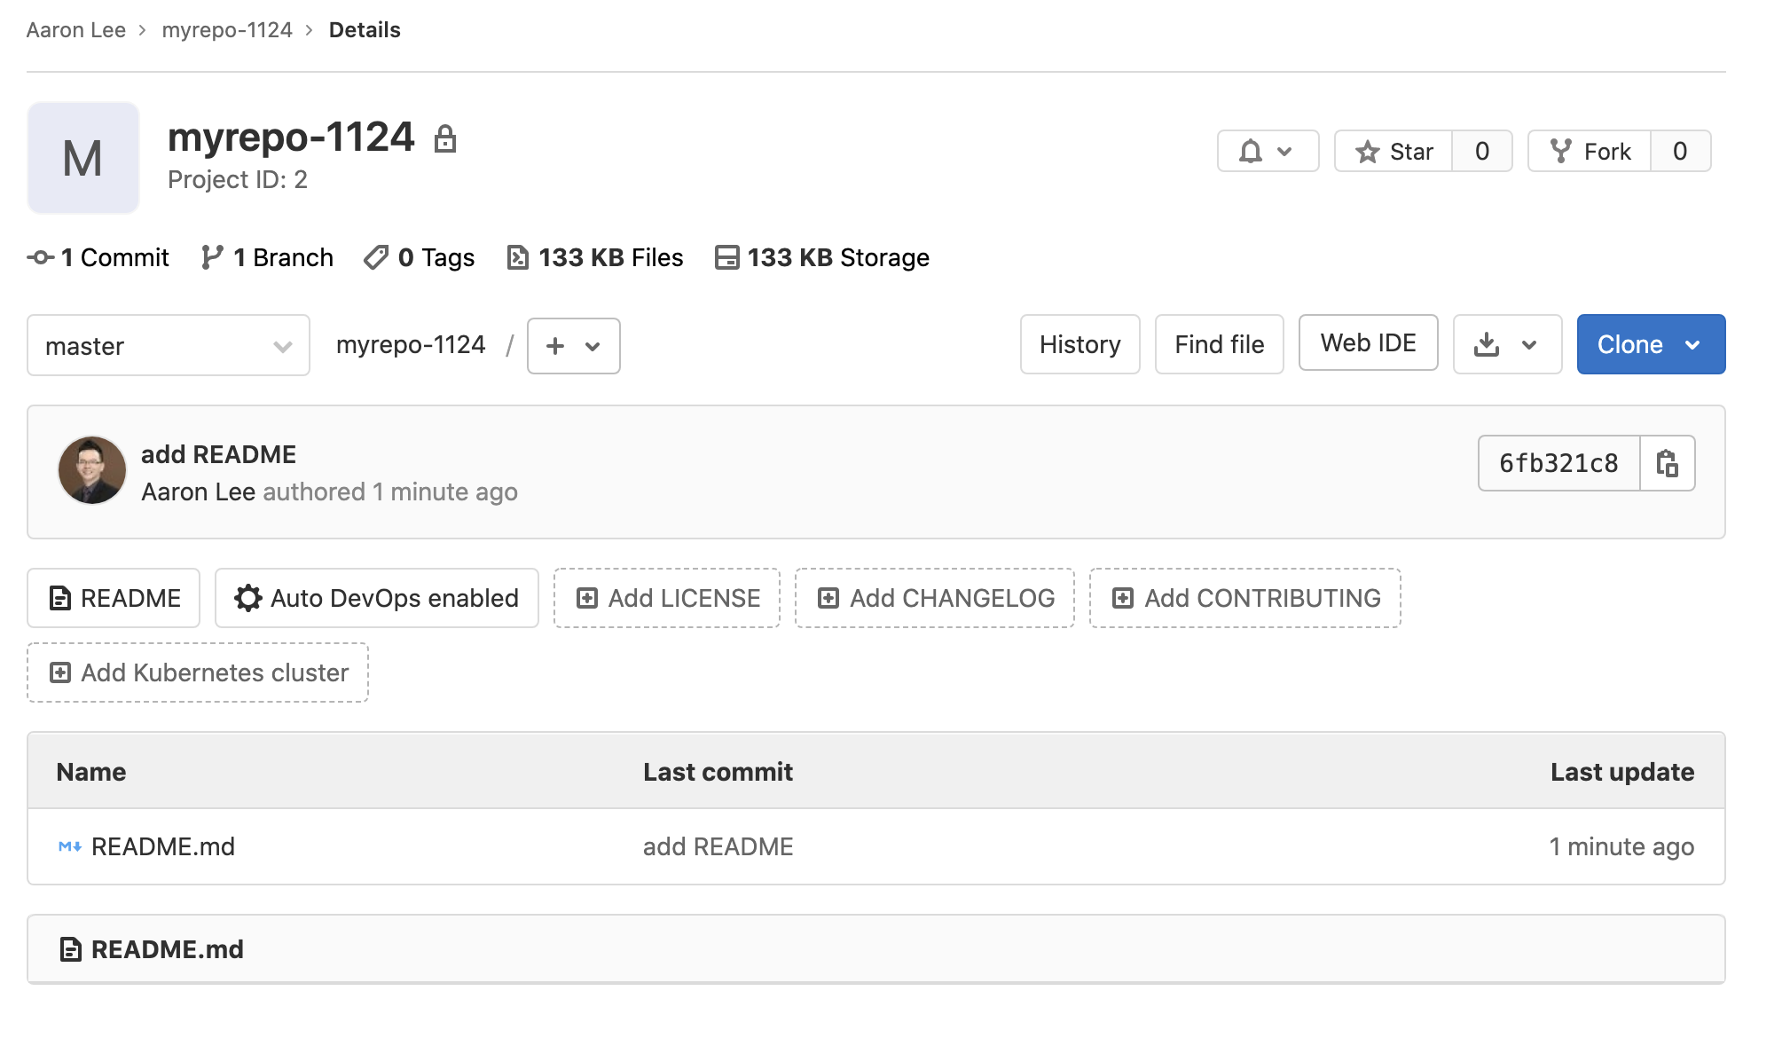Expand the Clone dropdown

pos(1694,344)
